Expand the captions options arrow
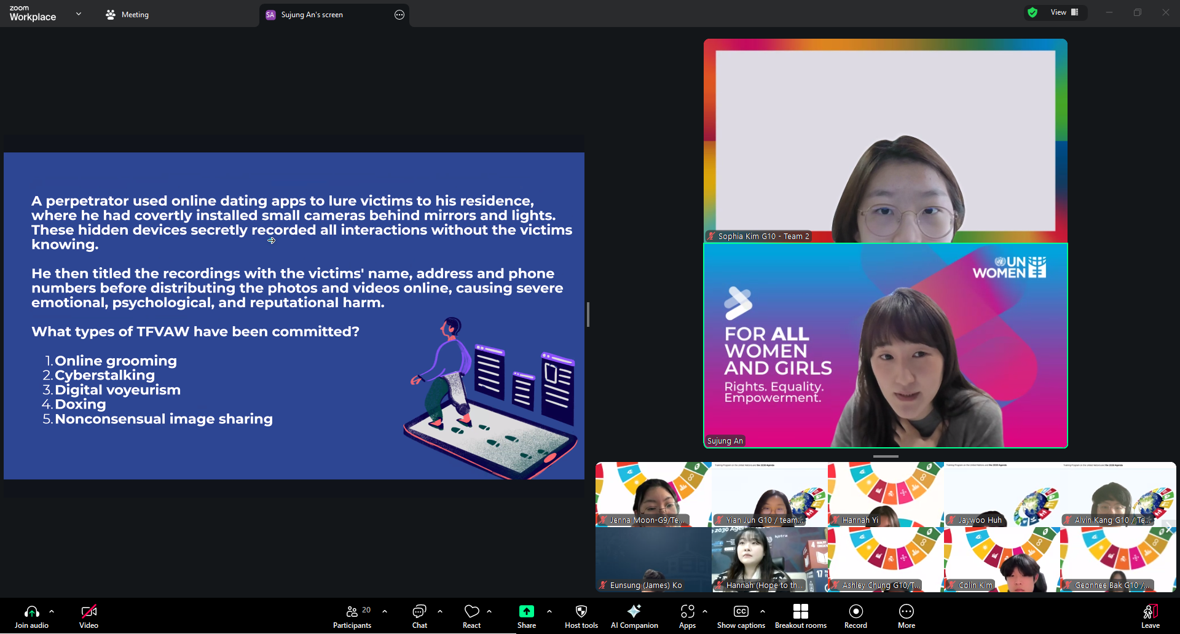The width and height of the screenshot is (1180, 634). click(x=763, y=611)
